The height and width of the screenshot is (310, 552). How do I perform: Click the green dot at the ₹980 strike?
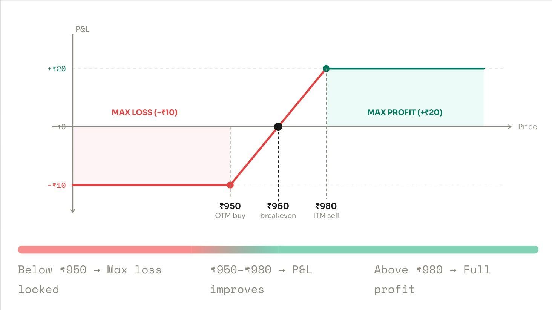click(326, 68)
